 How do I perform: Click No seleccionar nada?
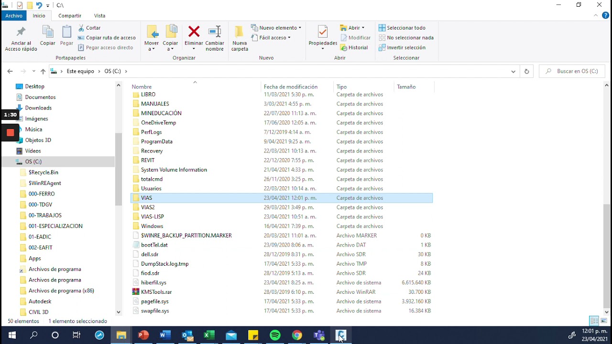click(406, 38)
